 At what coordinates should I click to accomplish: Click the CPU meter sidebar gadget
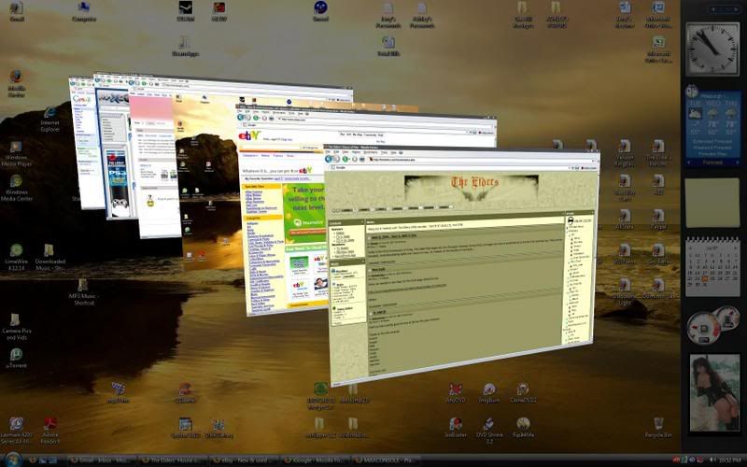[x=712, y=325]
